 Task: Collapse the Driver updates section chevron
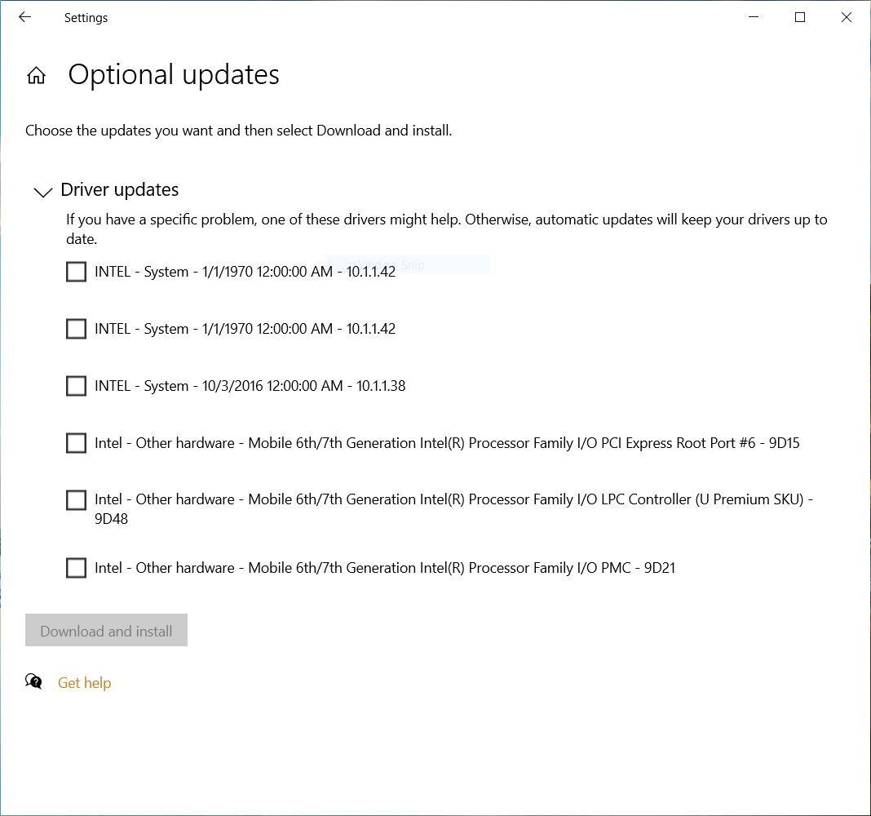tap(42, 192)
